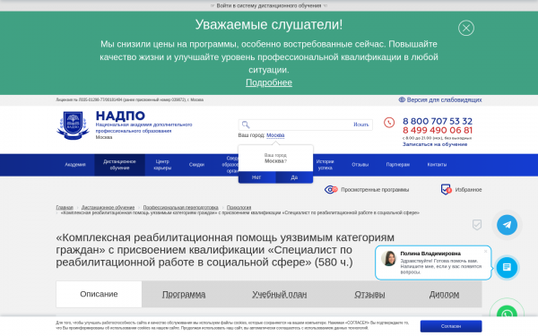The image size is (538, 336).
Task: Click the НАДПО title text
Action: [120, 116]
